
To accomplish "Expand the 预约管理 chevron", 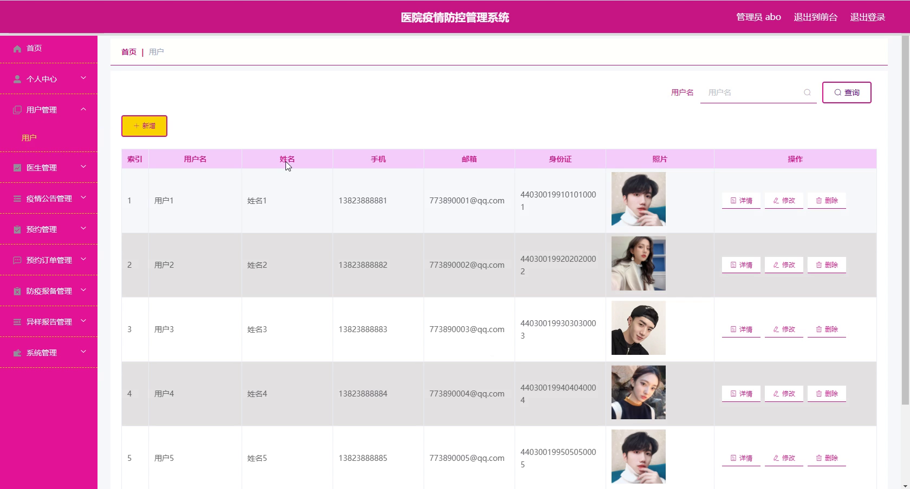I will tap(83, 229).
